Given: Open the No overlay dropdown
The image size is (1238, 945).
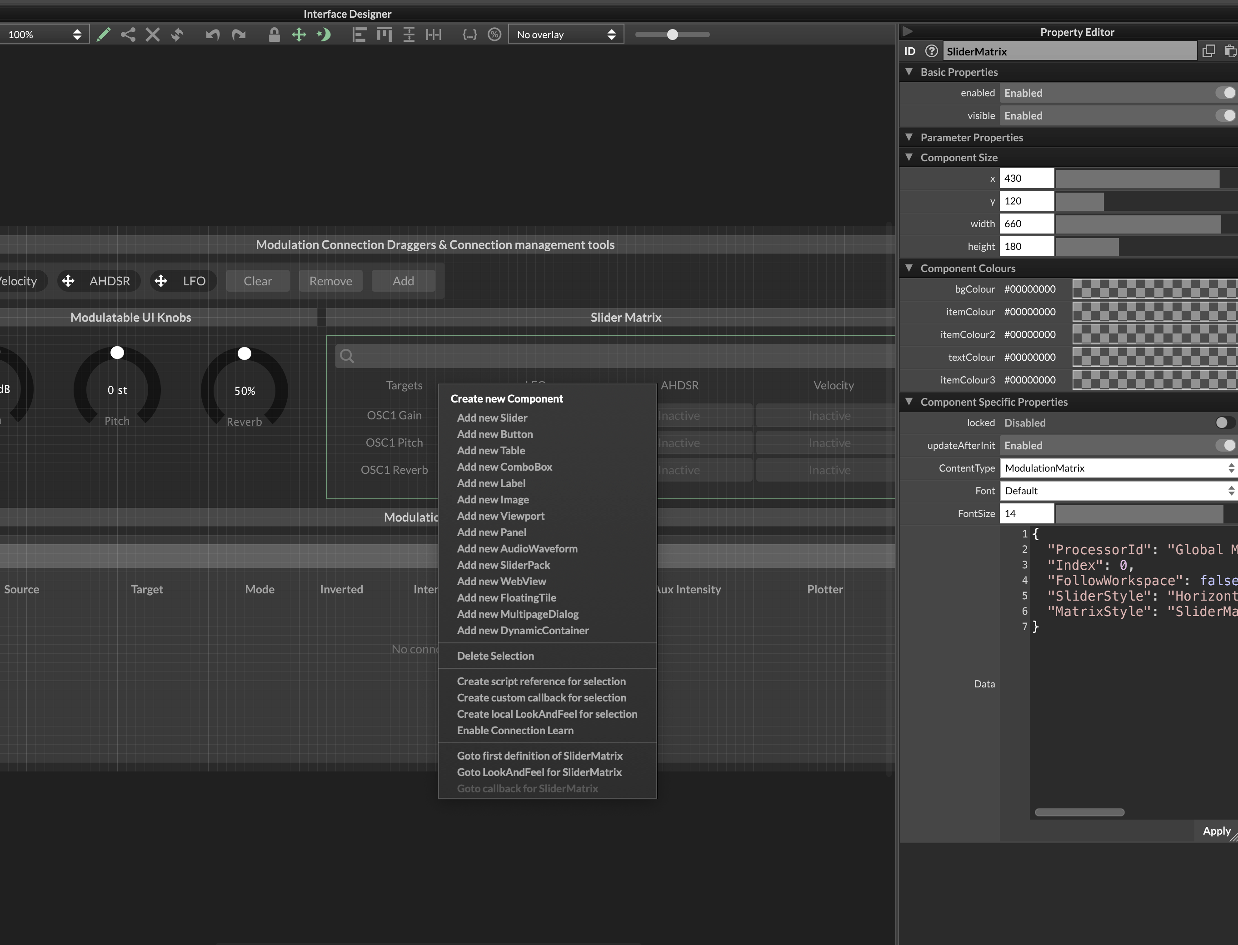Looking at the screenshot, I should 566,35.
